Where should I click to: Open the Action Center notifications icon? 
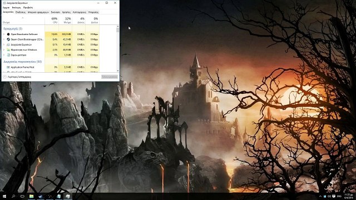(x=334, y=196)
